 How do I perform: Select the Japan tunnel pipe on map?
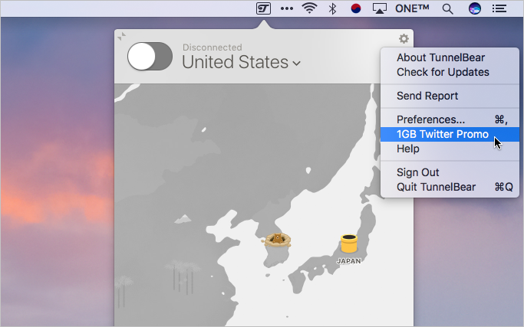click(349, 244)
